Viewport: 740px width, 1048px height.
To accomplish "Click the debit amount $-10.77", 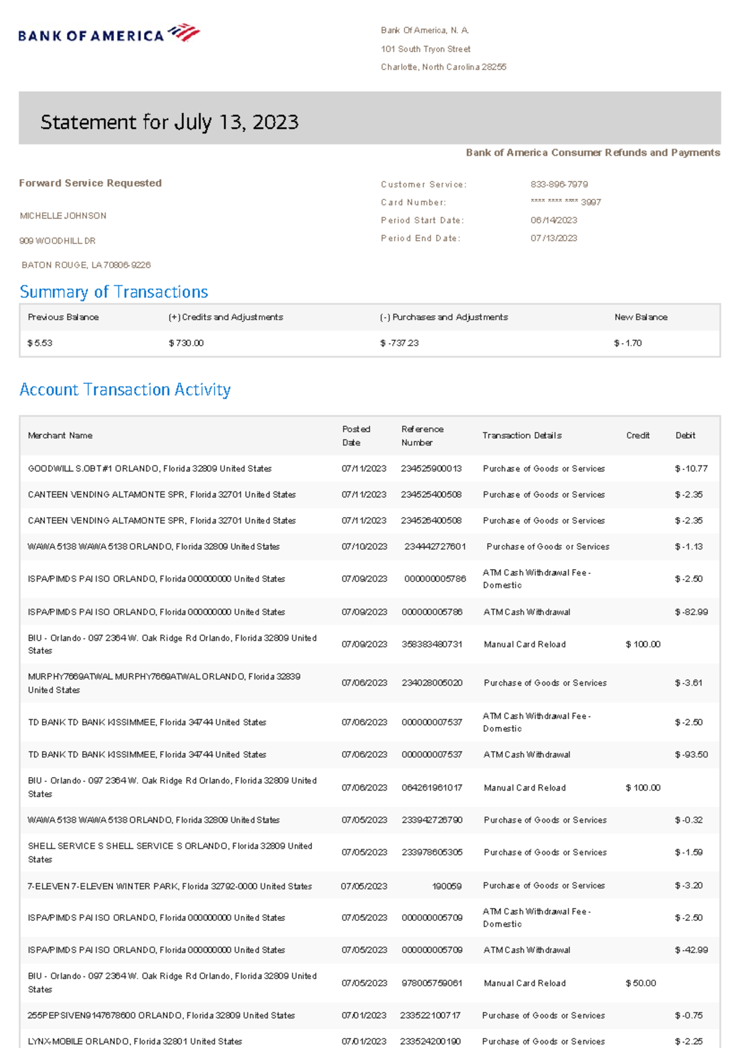I will point(691,469).
